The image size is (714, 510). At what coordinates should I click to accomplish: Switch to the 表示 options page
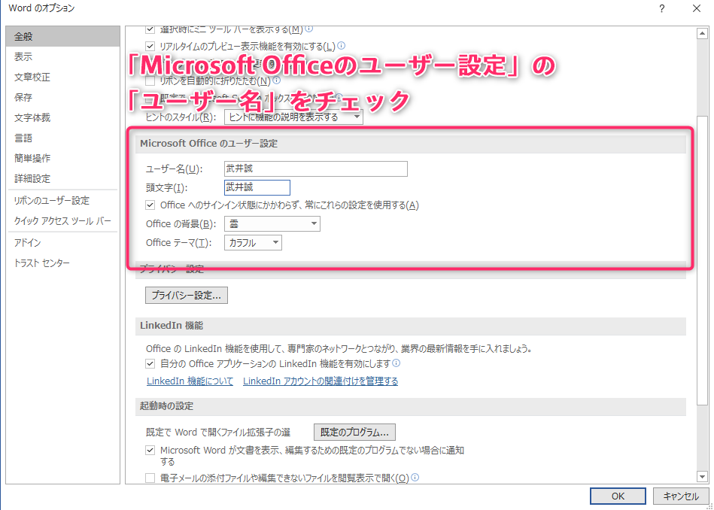(63, 57)
